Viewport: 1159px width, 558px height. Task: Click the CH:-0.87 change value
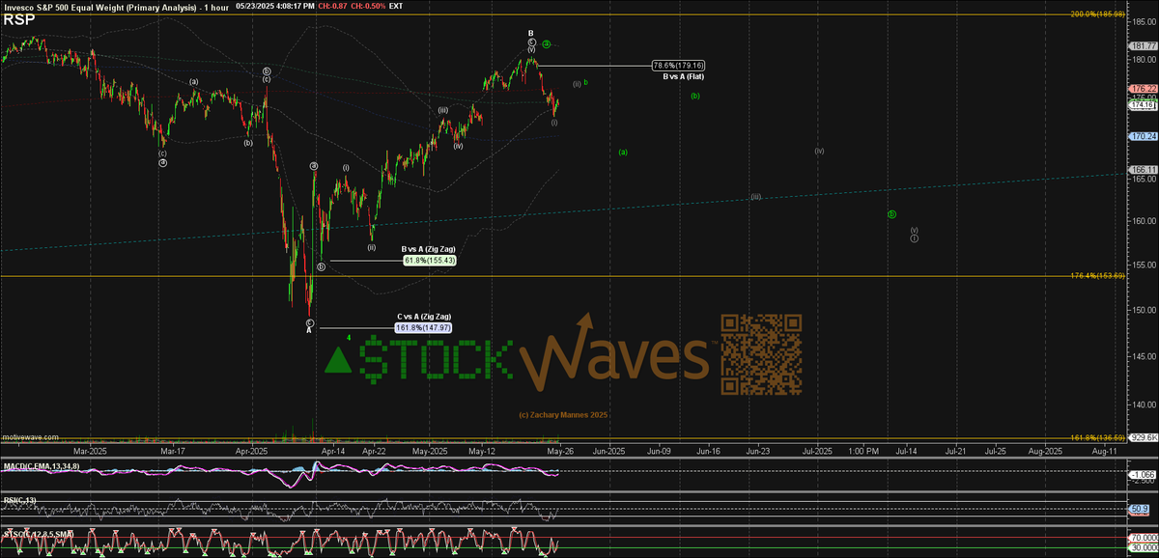335,6
